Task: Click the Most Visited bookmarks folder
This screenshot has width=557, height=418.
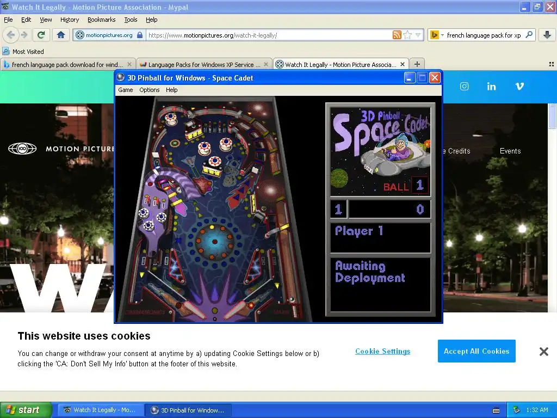Action: tap(23, 52)
